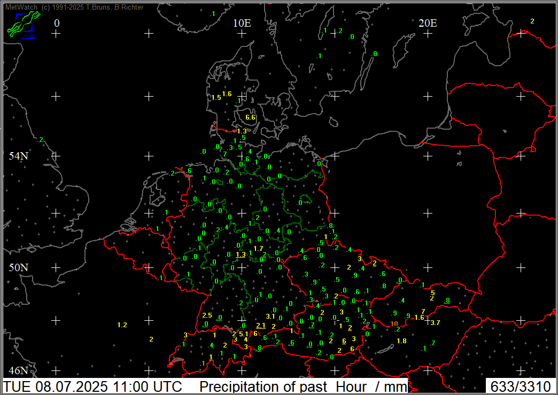Select the yellow 3.7 precipitation value
The width and height of the screenshot is (558, 395).
coord(435,323)
